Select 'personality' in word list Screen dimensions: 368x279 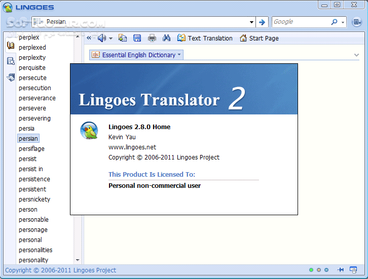[33, 260]
